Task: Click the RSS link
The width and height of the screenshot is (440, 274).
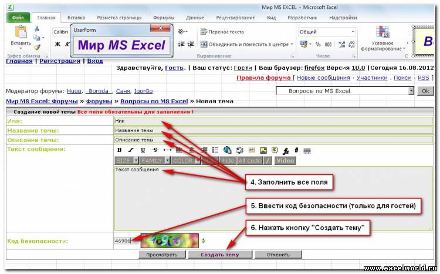Action: [424, 78]
